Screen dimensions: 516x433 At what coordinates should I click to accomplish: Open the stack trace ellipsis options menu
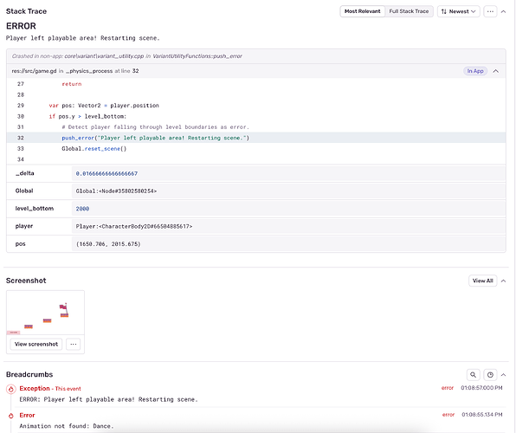point(490,11)
